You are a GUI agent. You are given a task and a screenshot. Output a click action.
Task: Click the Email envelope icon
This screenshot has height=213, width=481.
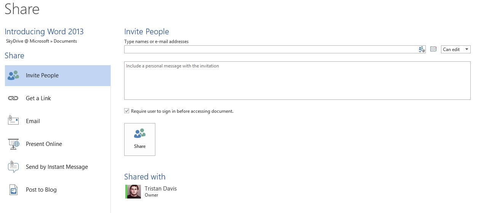click(x=13, y=120)
